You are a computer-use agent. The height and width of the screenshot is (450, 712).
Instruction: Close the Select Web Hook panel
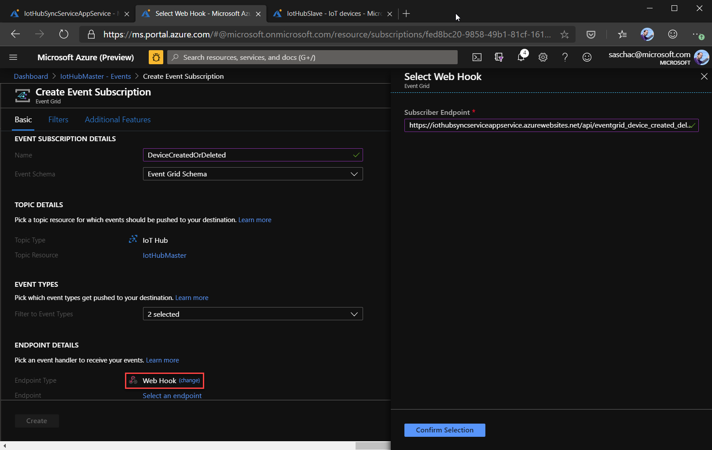point(704,77)
